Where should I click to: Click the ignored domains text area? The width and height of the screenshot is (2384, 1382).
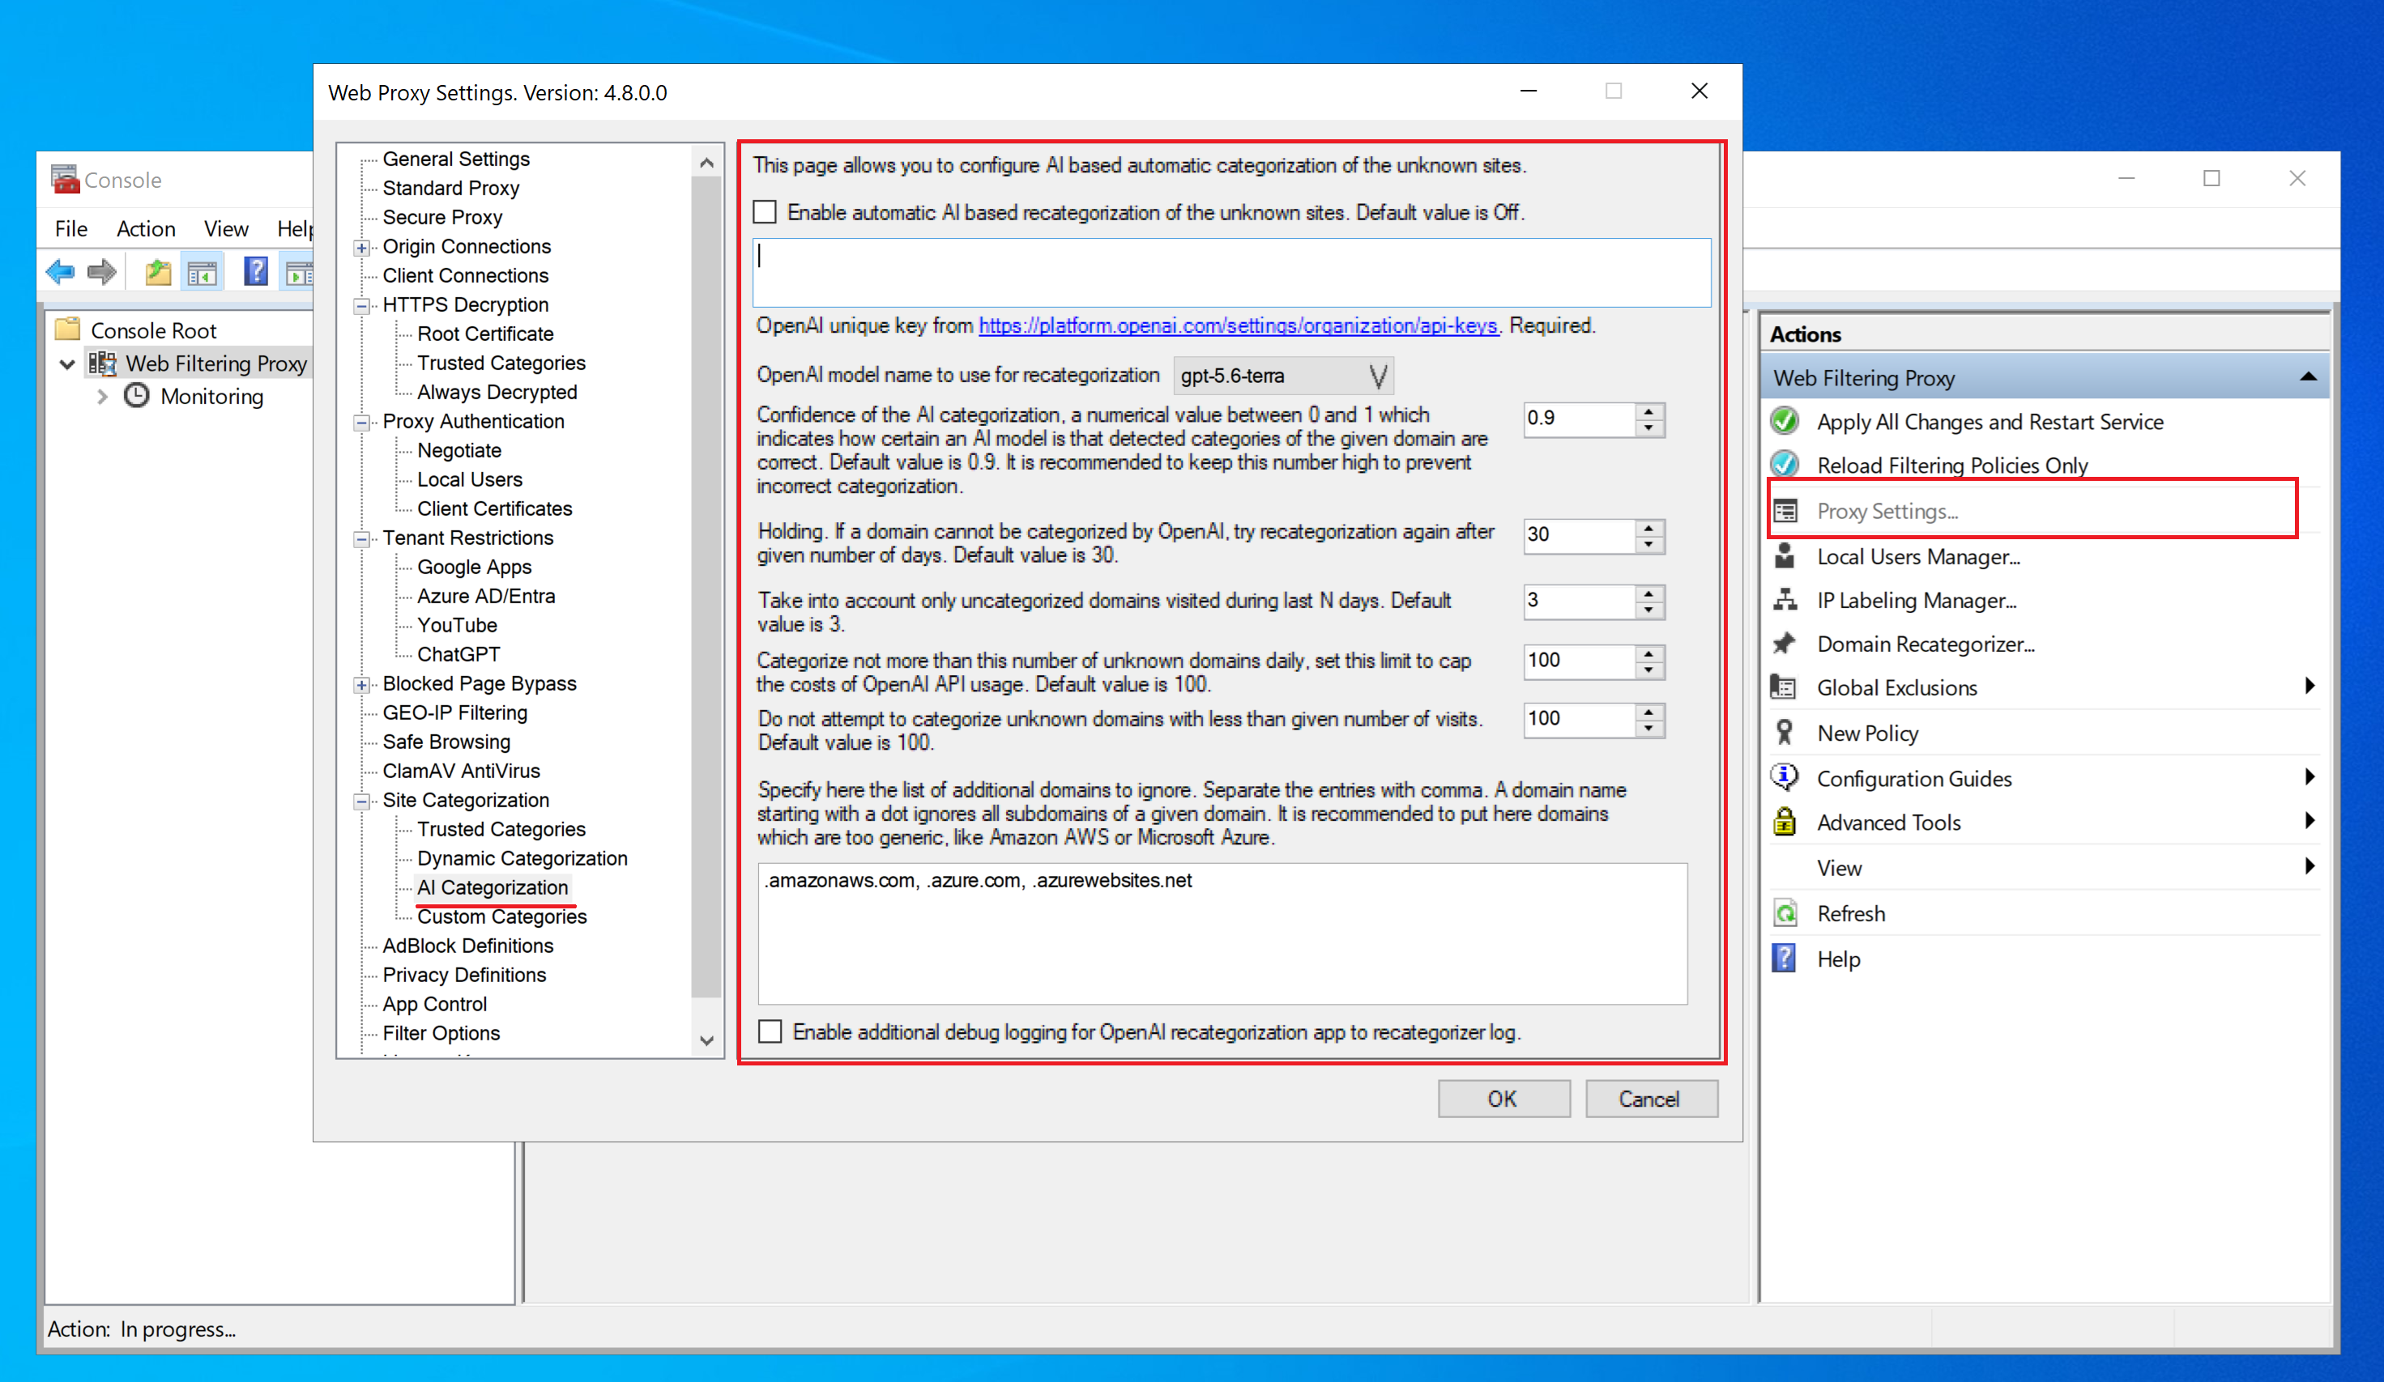point(1222,933)
